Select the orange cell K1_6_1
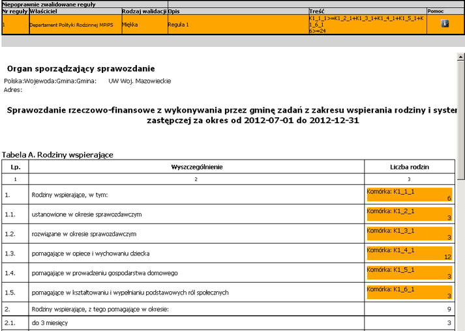 (x=409, y=292)
